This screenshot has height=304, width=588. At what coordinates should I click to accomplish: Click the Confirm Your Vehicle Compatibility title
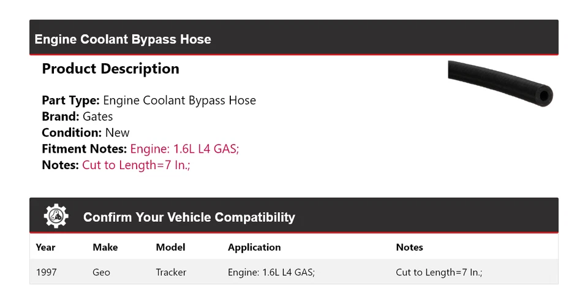189,217
